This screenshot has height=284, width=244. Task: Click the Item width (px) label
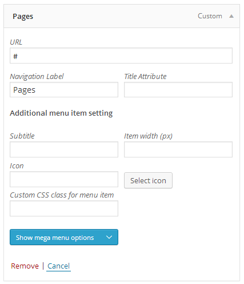[x=148, y=136]
